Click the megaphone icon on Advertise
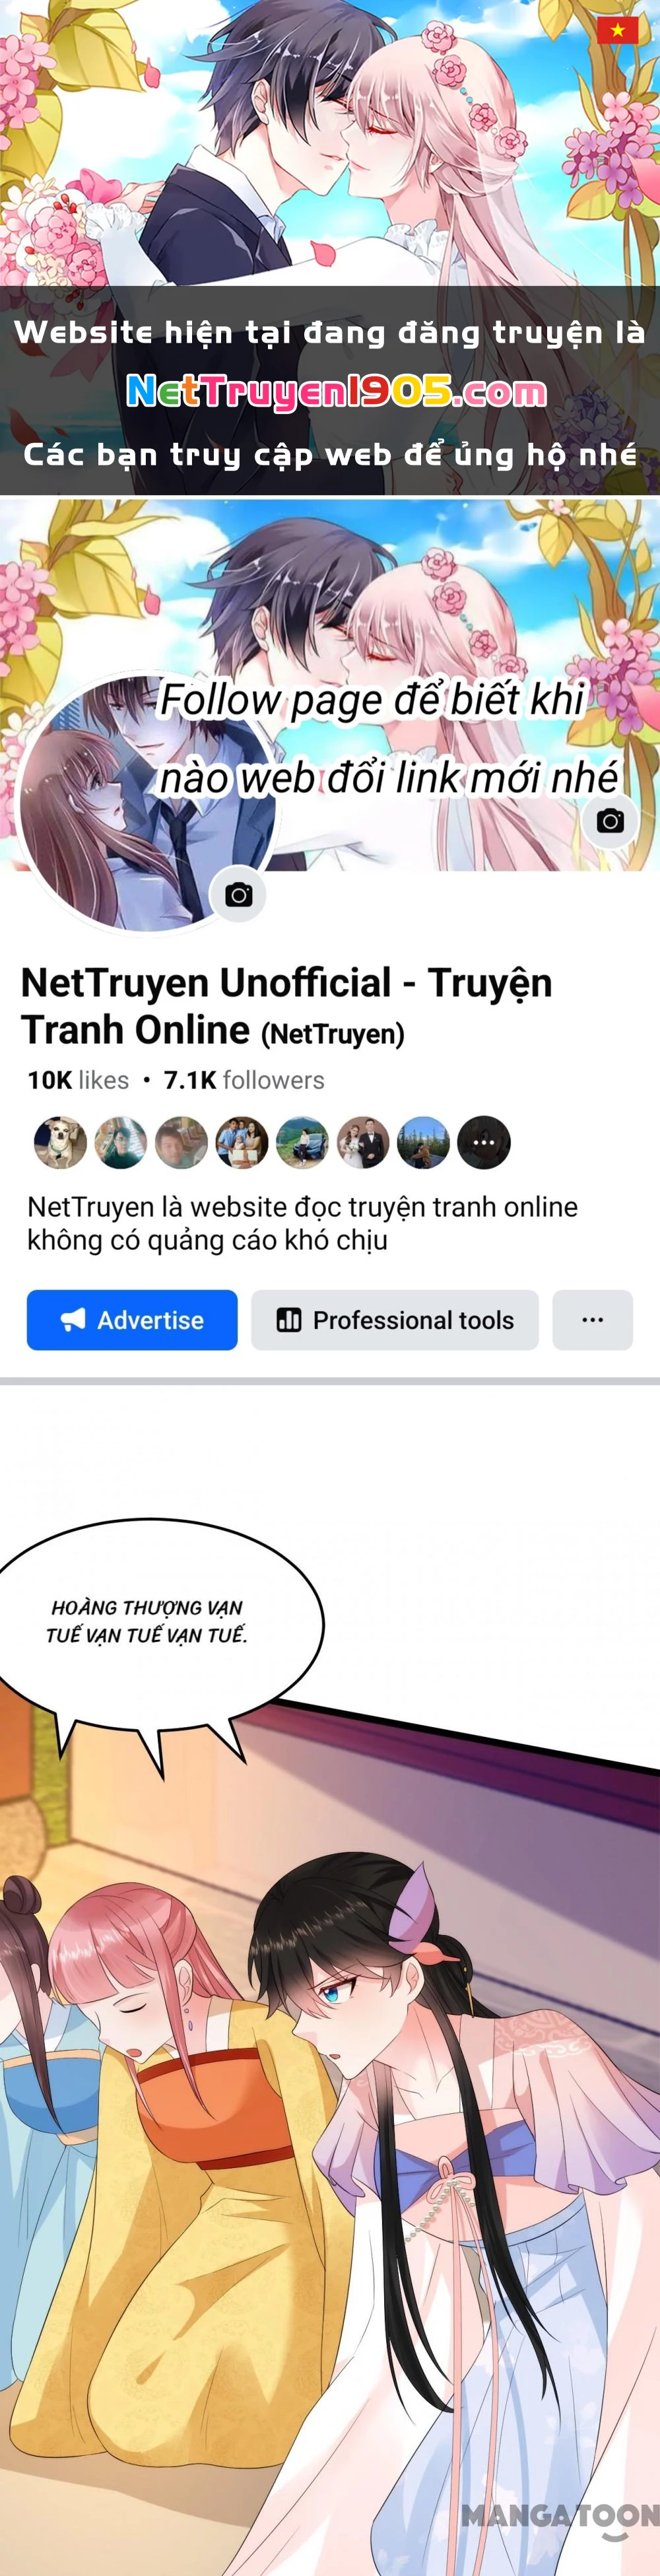The image size is (660, 2576). coord(73,1320)
